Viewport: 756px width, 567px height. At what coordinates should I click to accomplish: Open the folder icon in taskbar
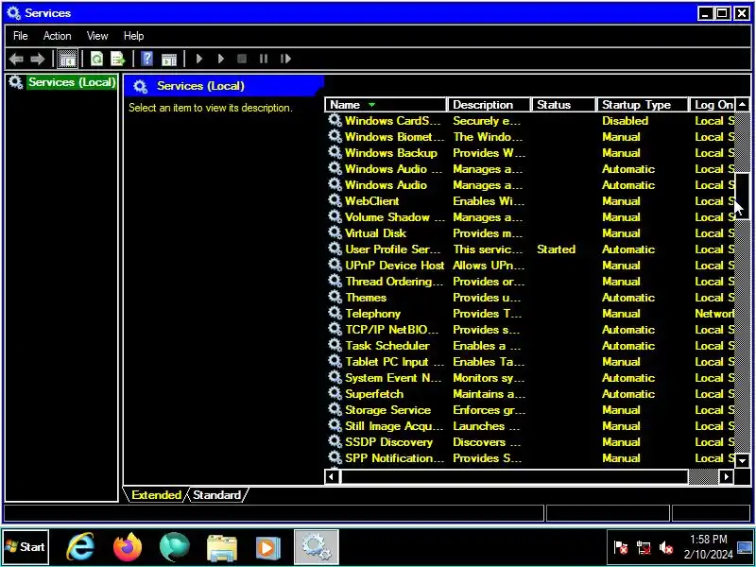click(x=221, y=548)
